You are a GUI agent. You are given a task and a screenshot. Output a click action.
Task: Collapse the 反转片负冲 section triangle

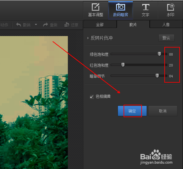88,38
